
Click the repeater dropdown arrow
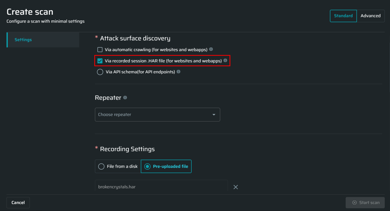(x=214, y=115)
